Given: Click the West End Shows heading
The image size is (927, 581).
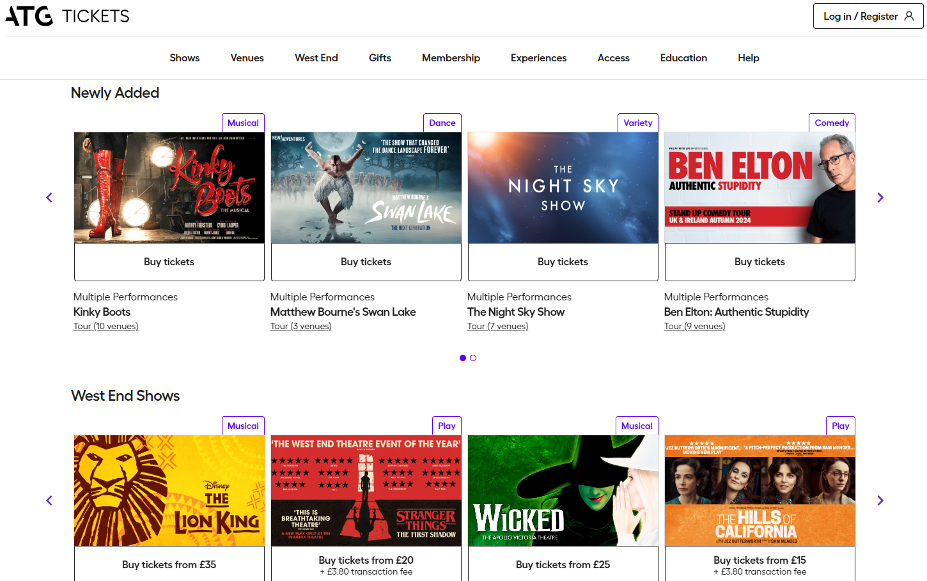Looking at the screenshot, I should pos(125,396).
